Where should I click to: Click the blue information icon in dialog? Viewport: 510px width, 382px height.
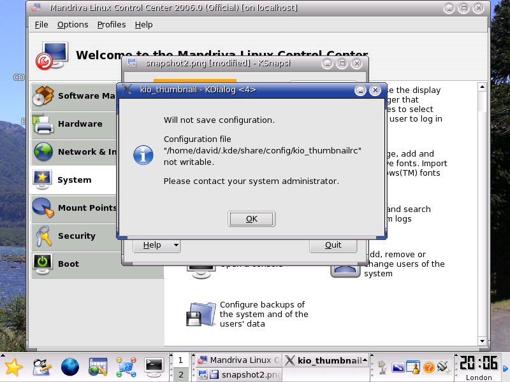(143, 155)
